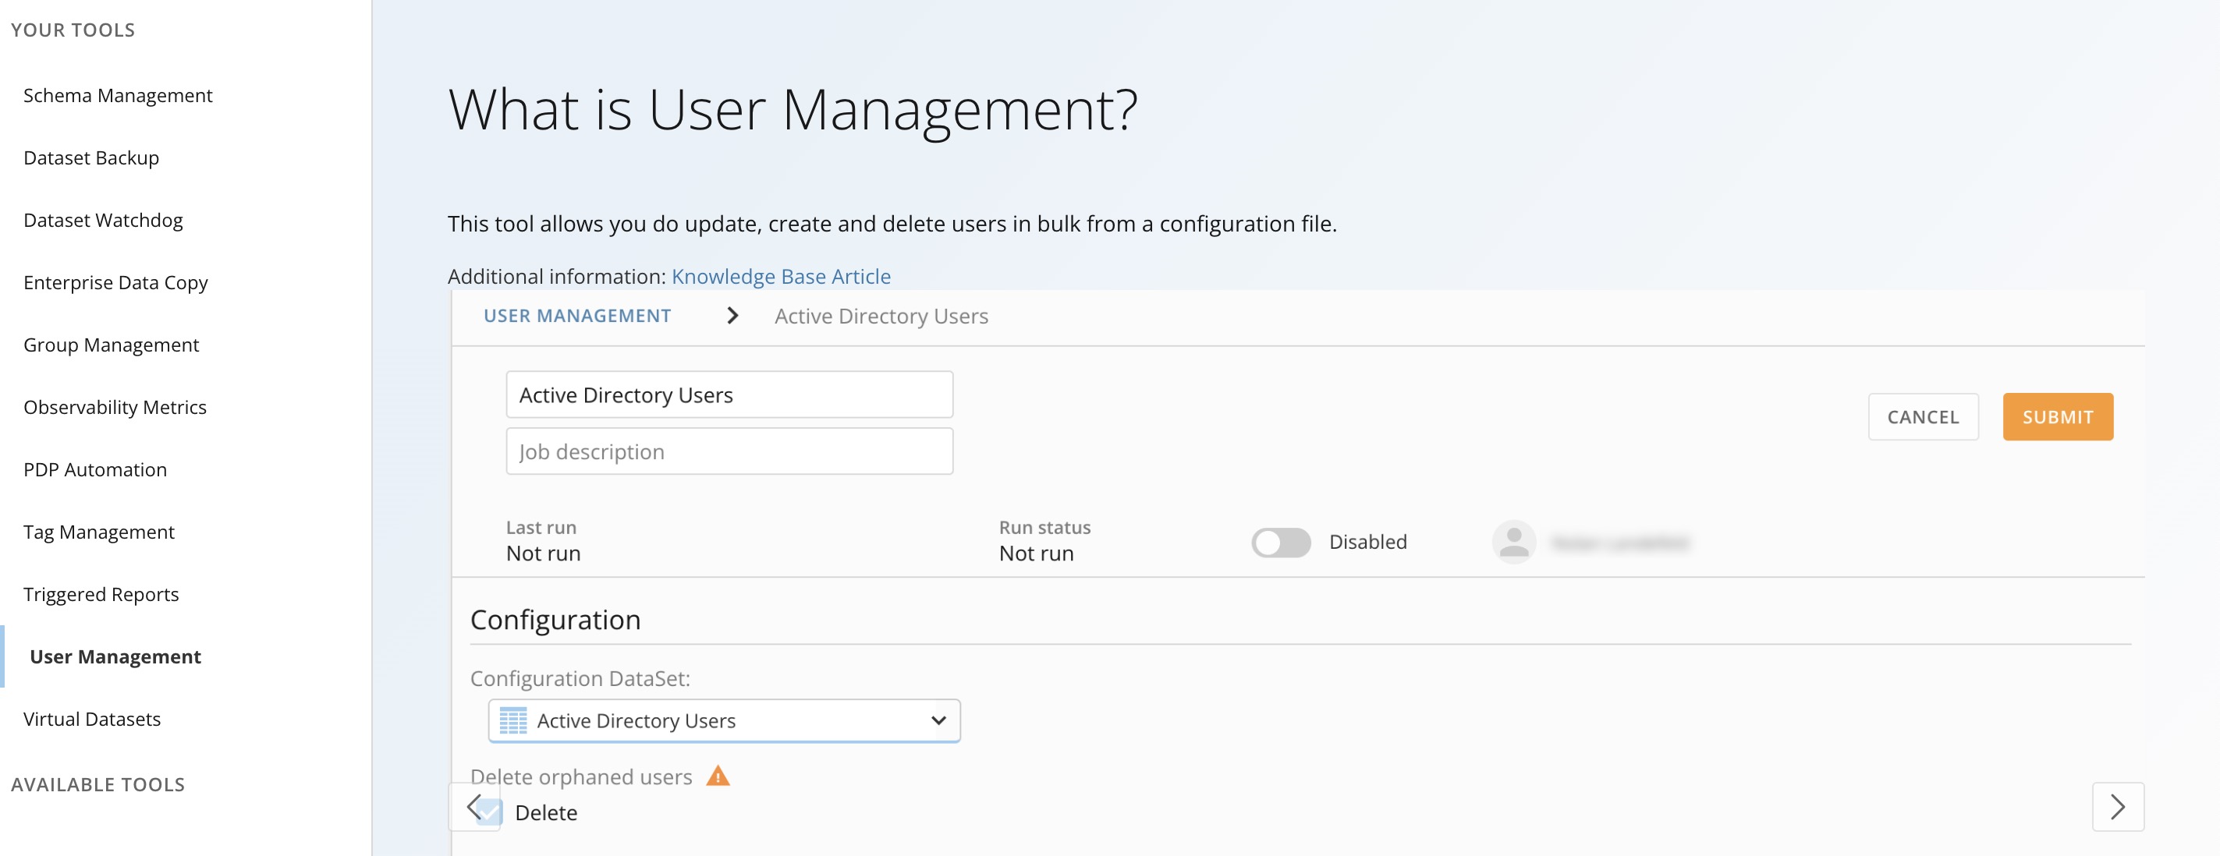Click the breadcrumb chevron arrow icon
2220x856 pixels.
(732, 316)
